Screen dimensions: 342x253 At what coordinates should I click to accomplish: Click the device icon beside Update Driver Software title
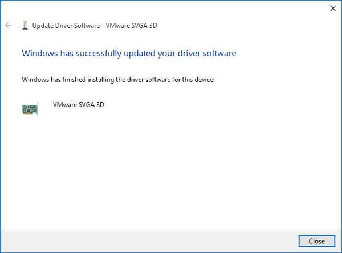click(x=25, y=25)
